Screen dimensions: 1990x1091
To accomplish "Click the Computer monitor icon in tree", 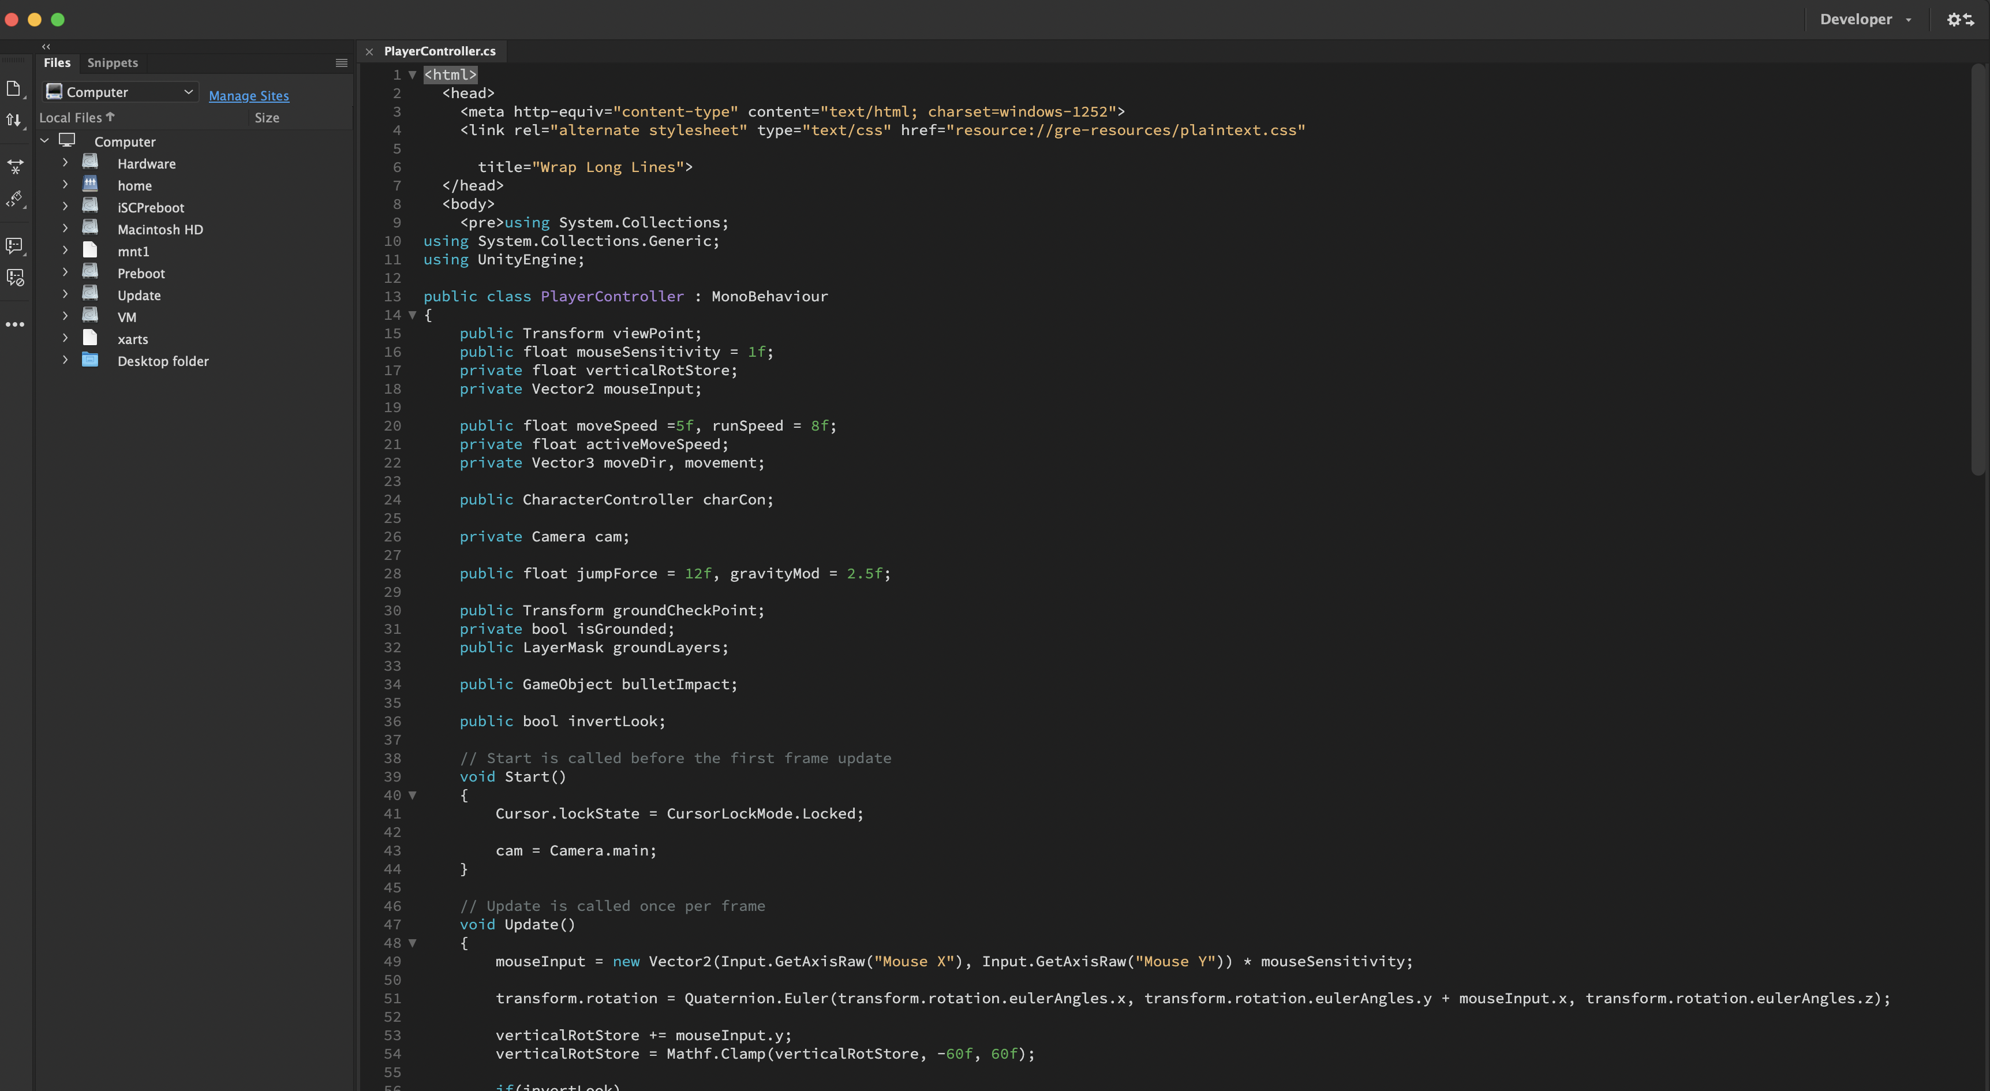I will pyautogui.click(x=67, y=141).
